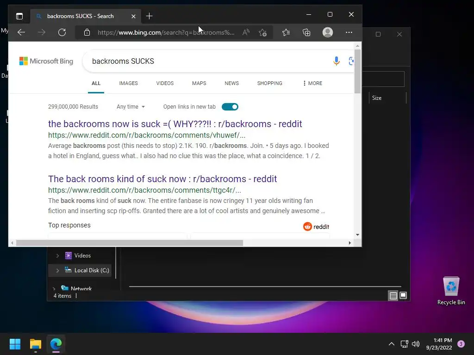Open the volume control in tray
This screenshot has height=355, width=474.
click(416, 344)
